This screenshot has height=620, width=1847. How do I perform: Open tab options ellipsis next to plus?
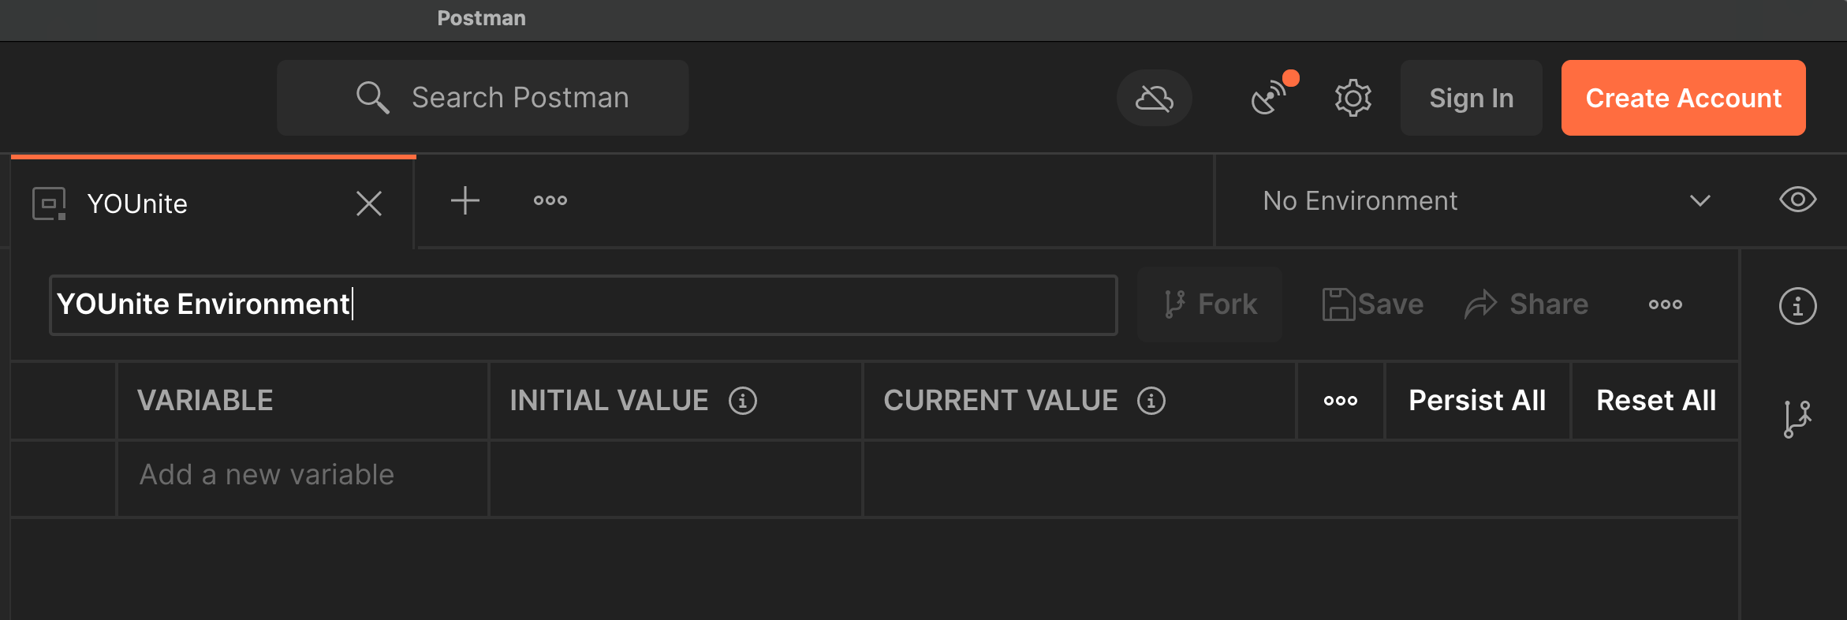pos(550,201)
